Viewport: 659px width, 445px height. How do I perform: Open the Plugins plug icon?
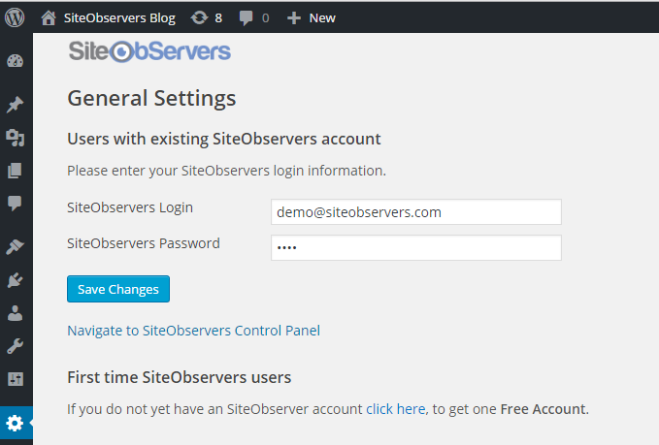click(x=16, y=280)
